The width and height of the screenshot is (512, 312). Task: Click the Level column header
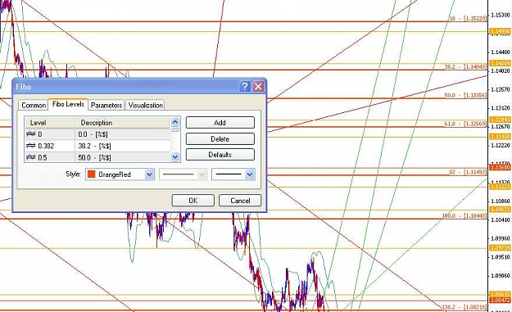pyautogui.click(x=50, y=123)
